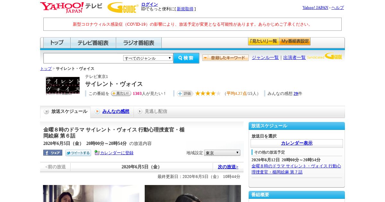This screenshot has height=202, width=385.
Task: Click the Facebook シェア button
Action: pyautogui.click(x=53, y=153)
